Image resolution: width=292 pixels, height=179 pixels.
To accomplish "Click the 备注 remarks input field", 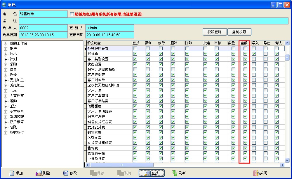I will click(x=153, y=21).
